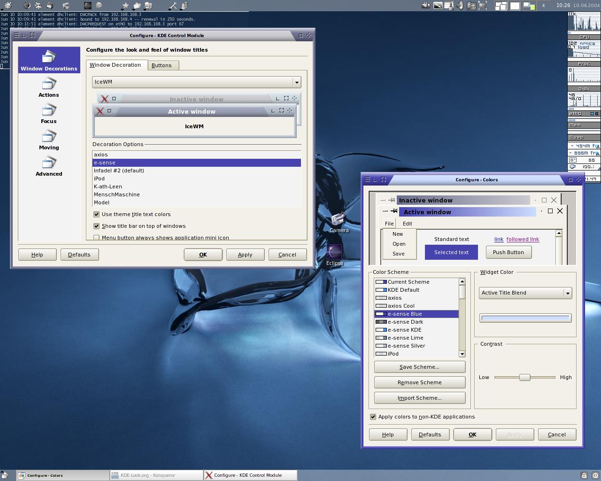
Task: Click Defaults in the KDE Control Module
Action: click(x=79, y=255)
